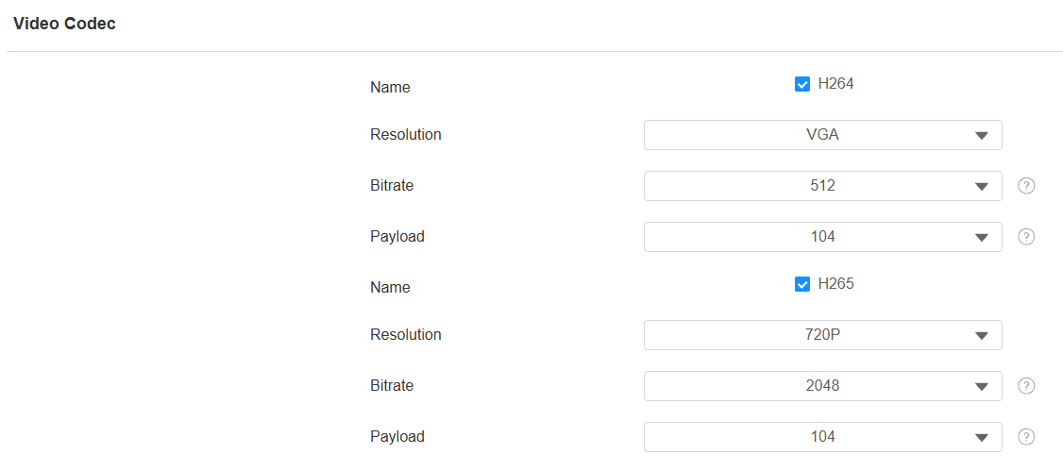Click the help icon beside H264 Bitrate
The width and height of the screenshot is (1063, 471).
click(x=1026, y=186)
